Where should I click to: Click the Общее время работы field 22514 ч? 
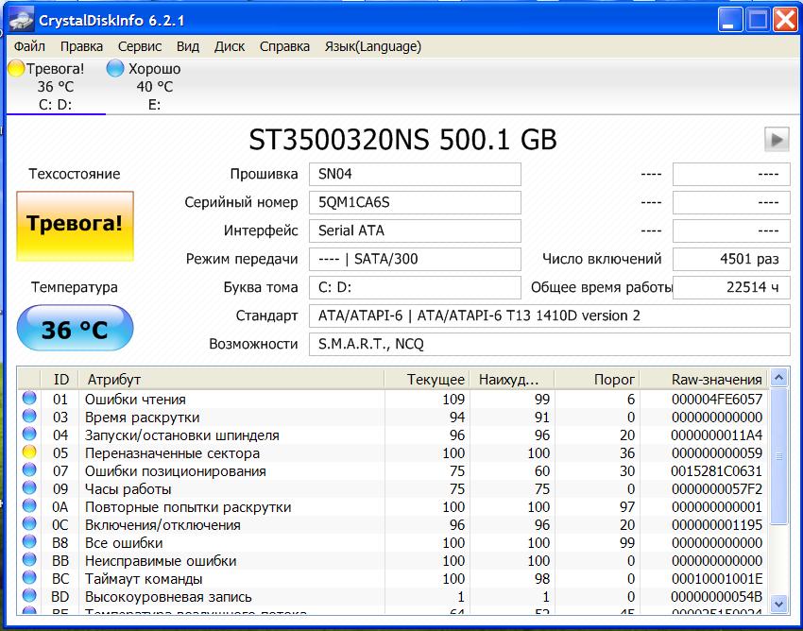731,287
